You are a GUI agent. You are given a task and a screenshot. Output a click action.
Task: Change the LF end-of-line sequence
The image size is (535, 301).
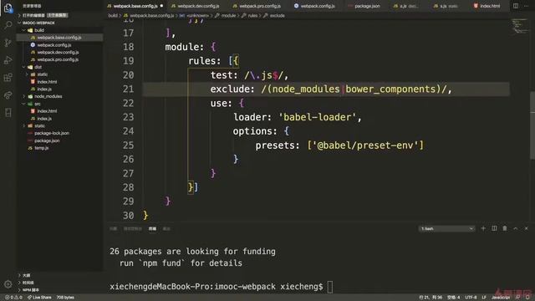pyautogui.click(x=484, y=298)
